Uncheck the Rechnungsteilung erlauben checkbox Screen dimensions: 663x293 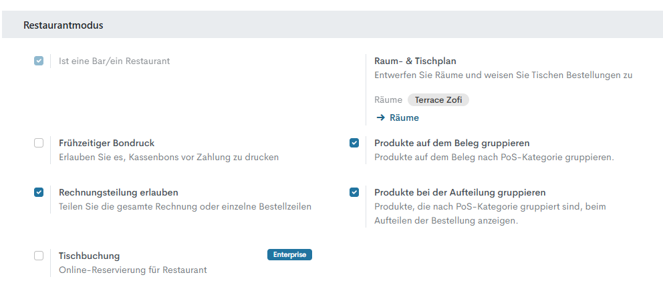39,192
